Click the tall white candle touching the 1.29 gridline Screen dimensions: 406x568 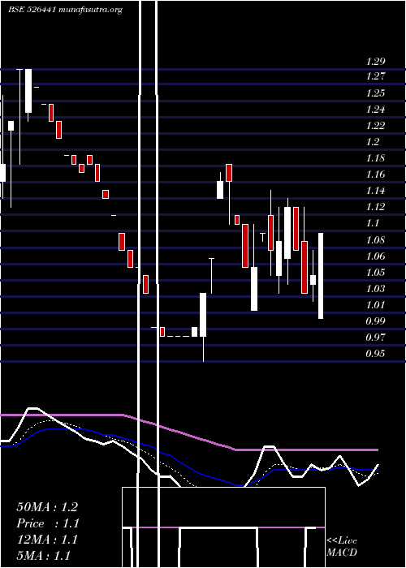pyautogui.click(x=28, y=91)
